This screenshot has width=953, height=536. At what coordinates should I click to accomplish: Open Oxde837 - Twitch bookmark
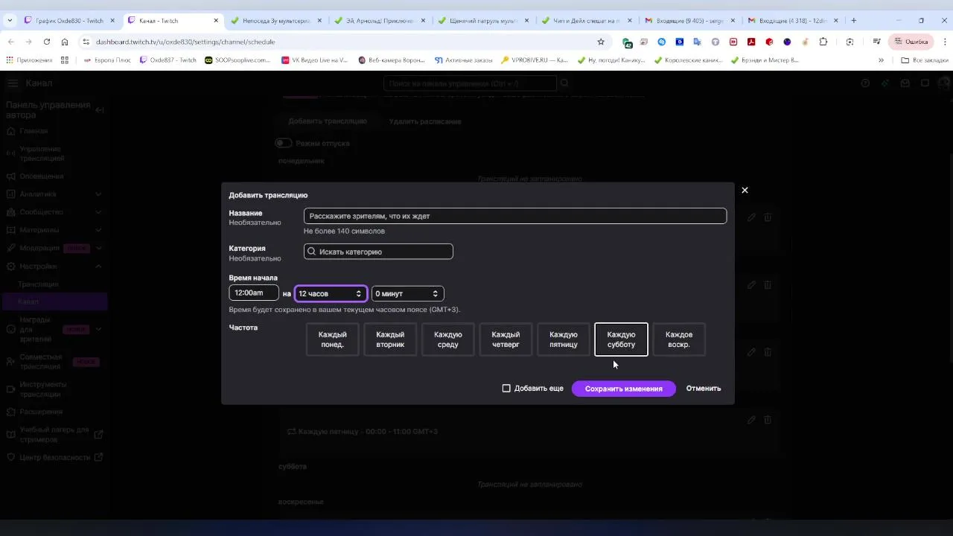(168, 60)
